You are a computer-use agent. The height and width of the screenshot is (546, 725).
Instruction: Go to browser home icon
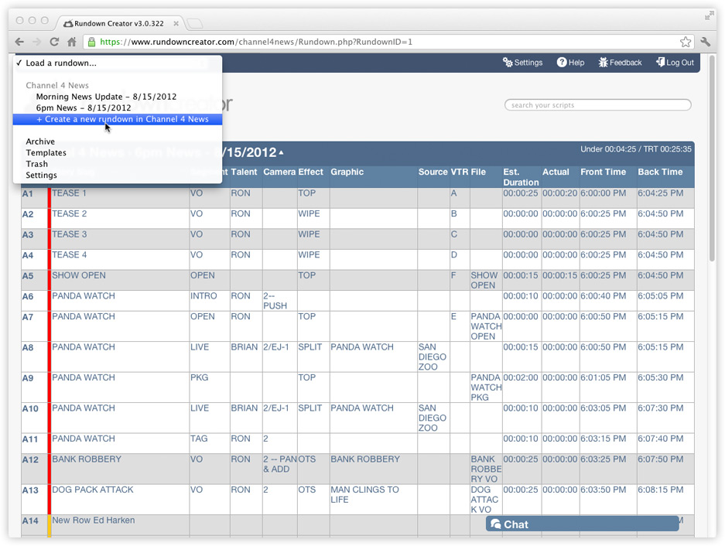coord(71,42)
